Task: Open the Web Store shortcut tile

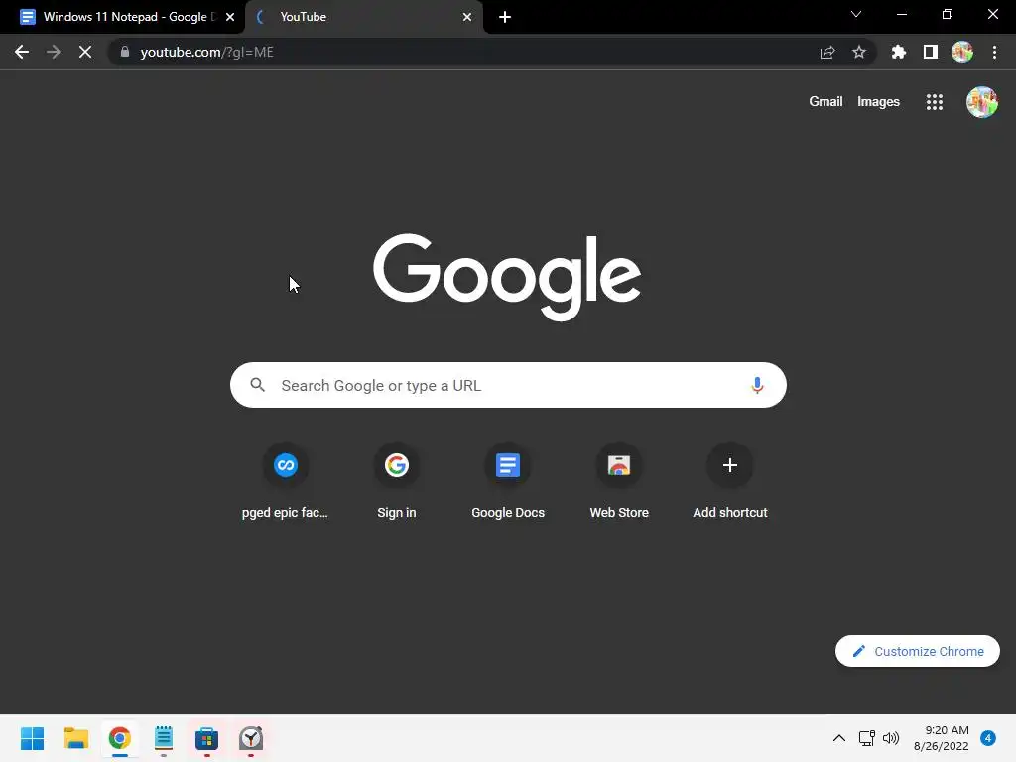Action: [619, 481]
